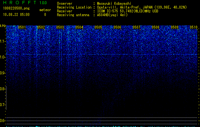Screen dimensions: 200x127
Task: Click the 0503 time marker
Action: point(60,27)
